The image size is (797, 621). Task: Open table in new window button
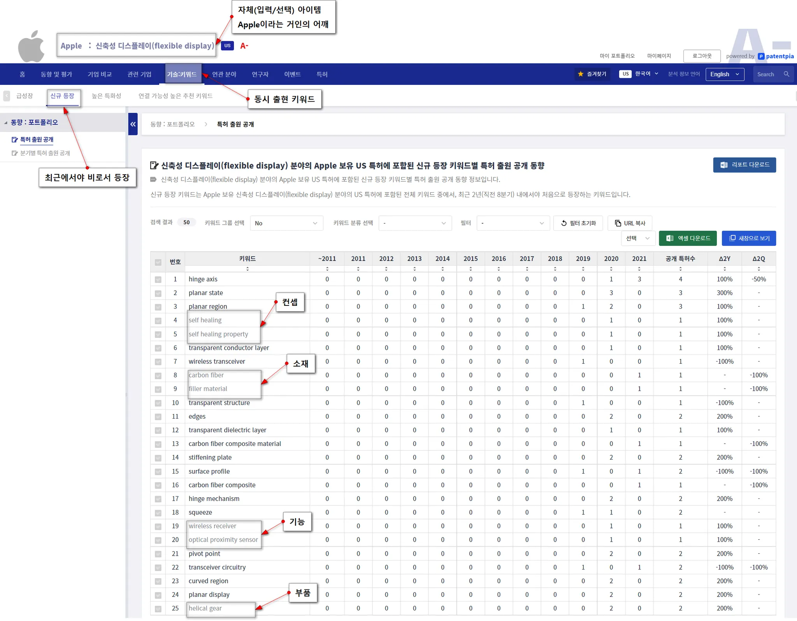[748, 238]
